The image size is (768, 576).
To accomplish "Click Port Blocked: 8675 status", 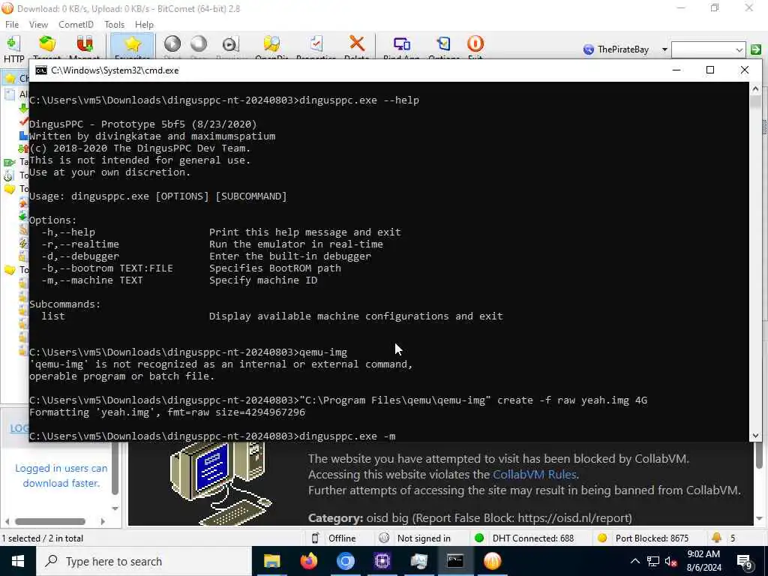I will (652, 538).
